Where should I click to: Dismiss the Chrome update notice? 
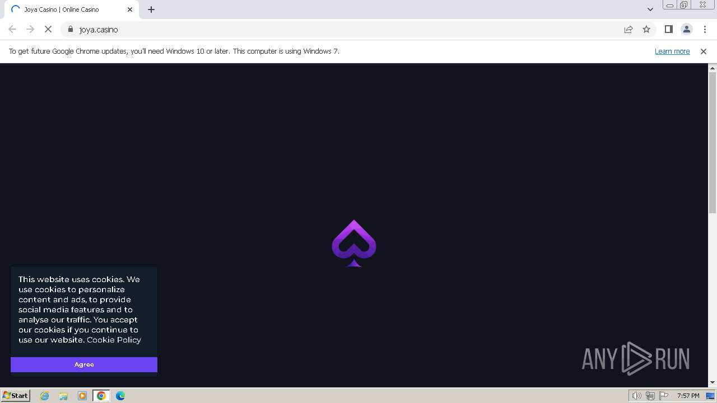[704, 51]
